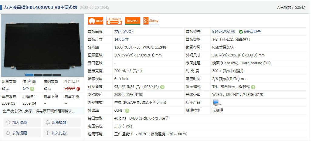
Task: Click the Glossy surface badge icon
Action: [151, 21]
